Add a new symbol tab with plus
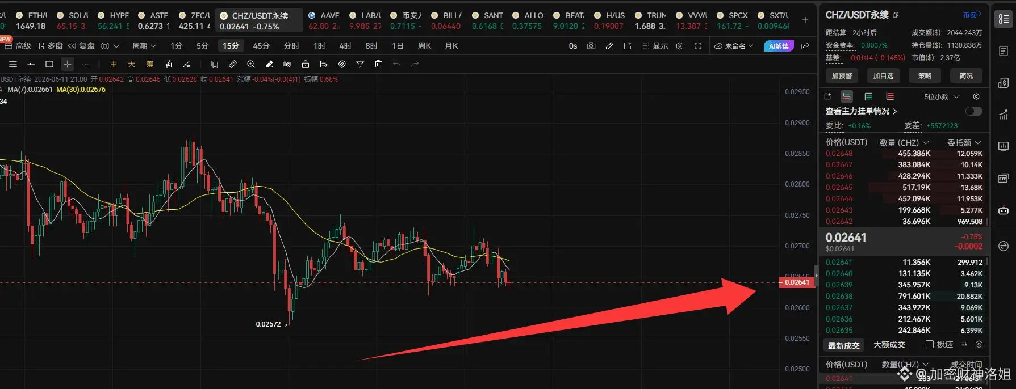The height and width of the screenshot is (389, 1016). click(805, 20)
